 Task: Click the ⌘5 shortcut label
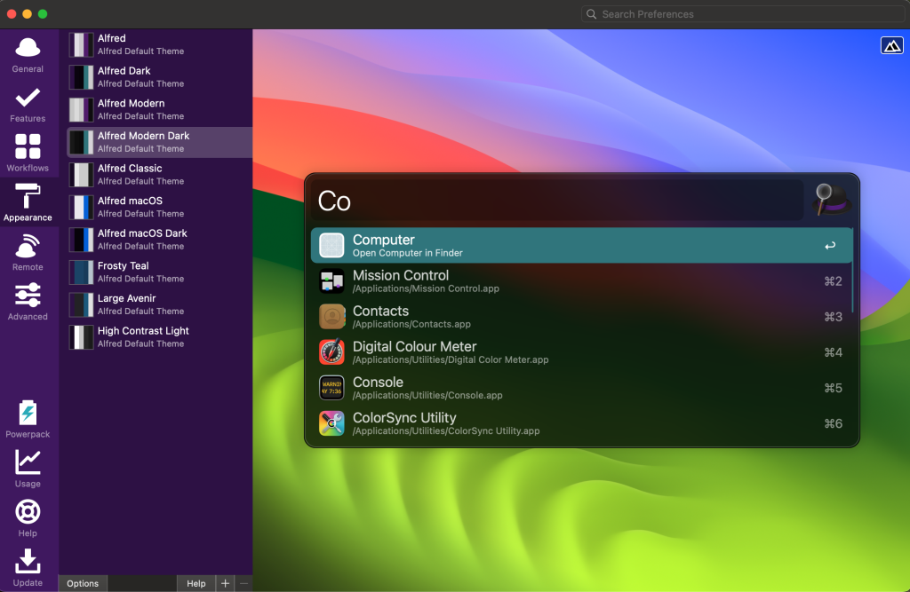pyautogui.click(x=833, y=388)
